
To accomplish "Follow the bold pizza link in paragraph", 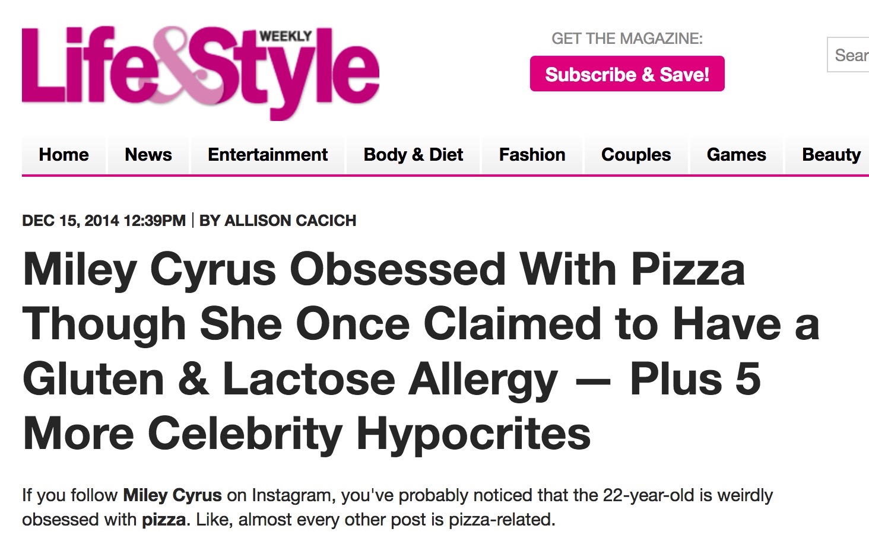I will [163, 520].
